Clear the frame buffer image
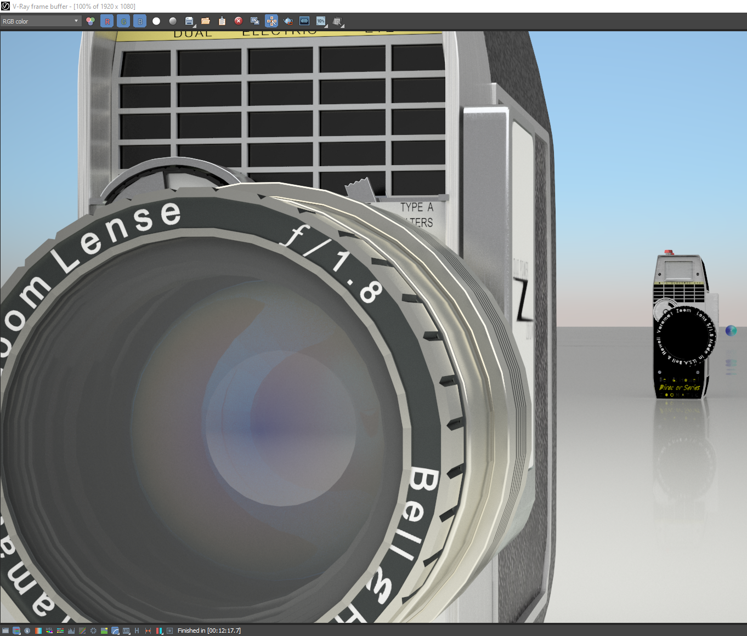This screenshot has width=747, height=636. pos(239,21)
